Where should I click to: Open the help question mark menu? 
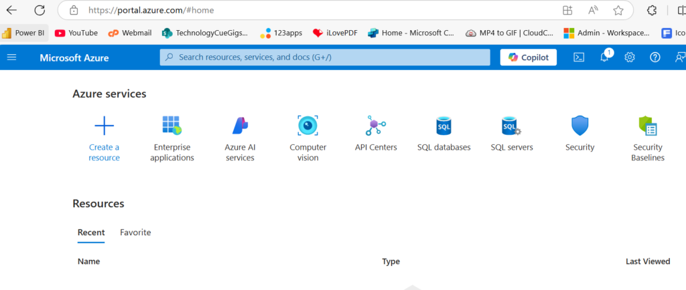[x=655, y=57]
